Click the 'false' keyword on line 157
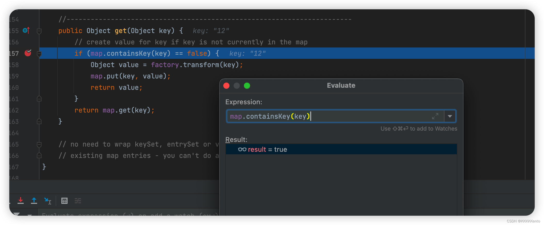 (197, 53)
